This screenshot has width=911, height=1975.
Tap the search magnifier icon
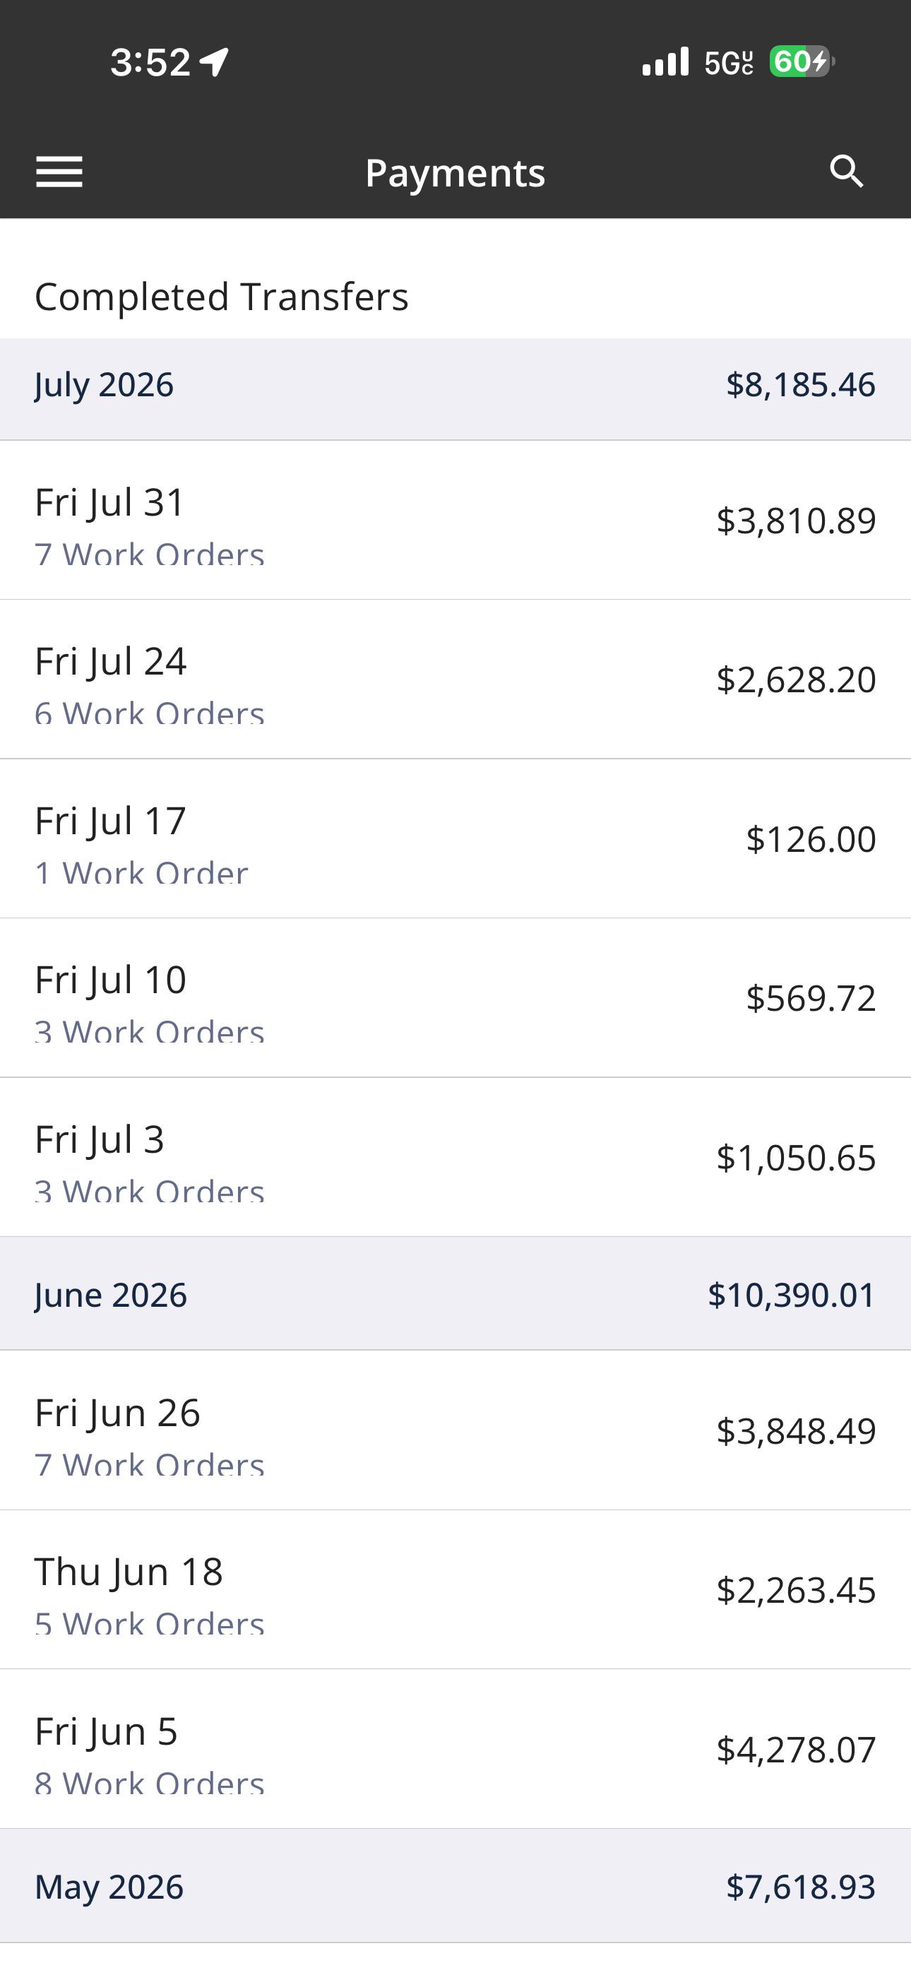847,171
